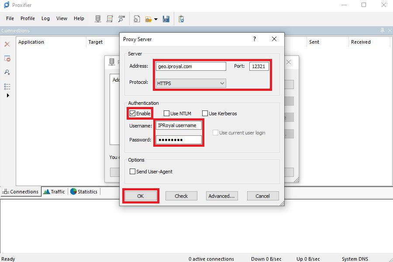Open the Profile menu
Viewport: 393px width, 262px height.
pos(28,18)
